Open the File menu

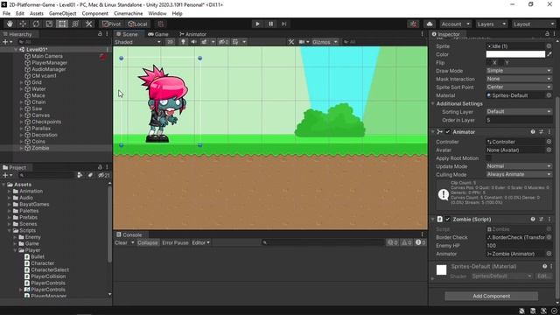tap(6, 14)
